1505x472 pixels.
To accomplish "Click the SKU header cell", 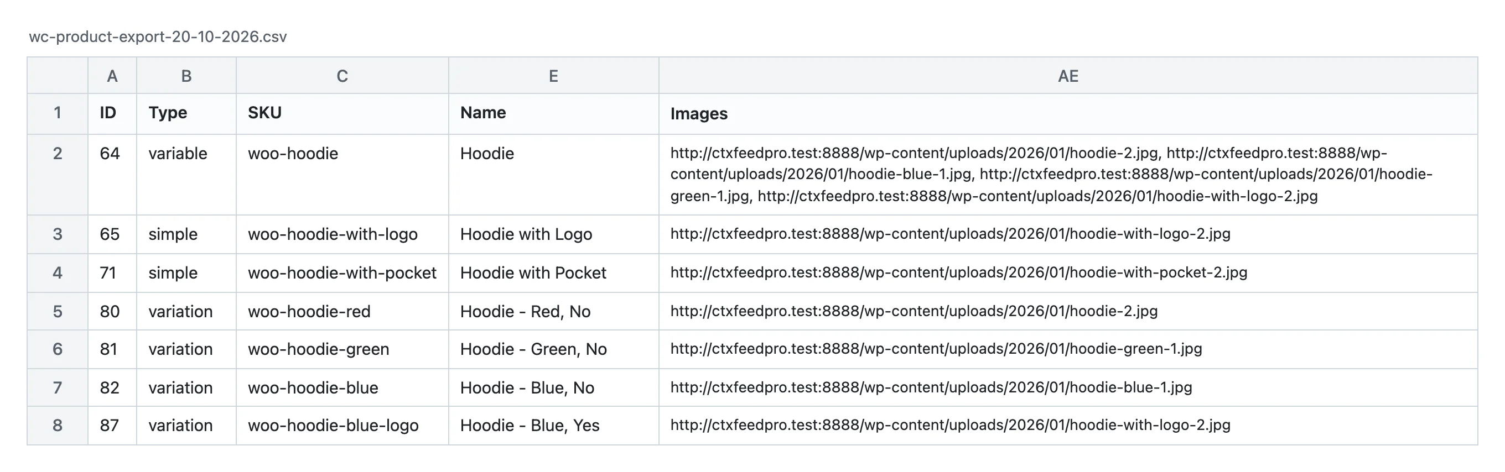I will 342,113.
